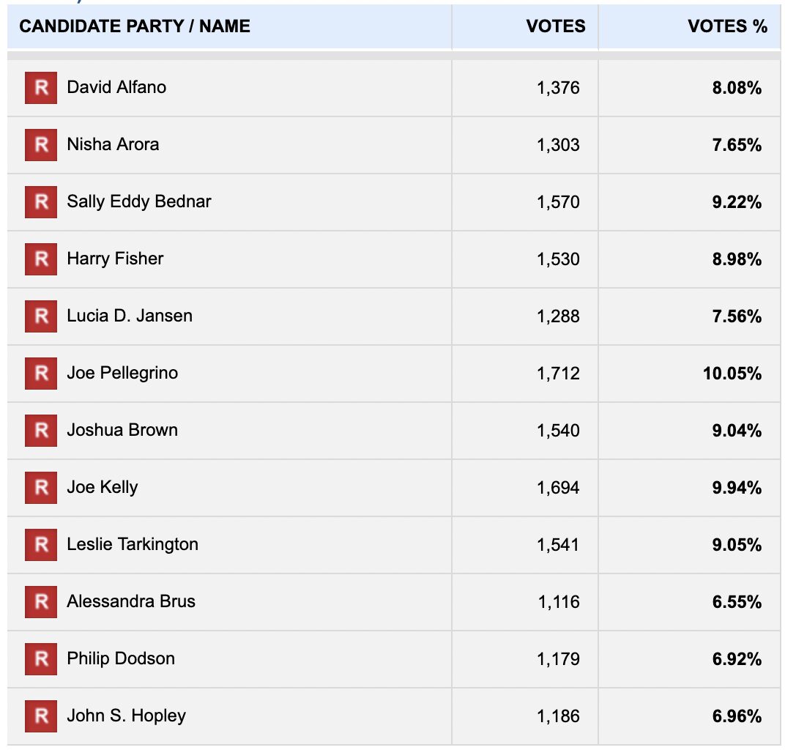
Task: Click the R badge next to Joe Kelly
Action: (x=41, y=488)
